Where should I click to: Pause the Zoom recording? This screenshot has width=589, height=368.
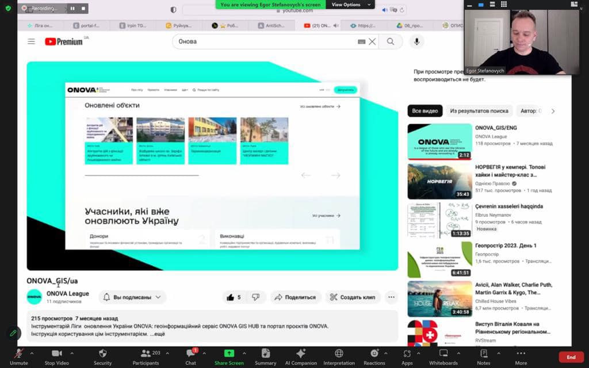72,9
